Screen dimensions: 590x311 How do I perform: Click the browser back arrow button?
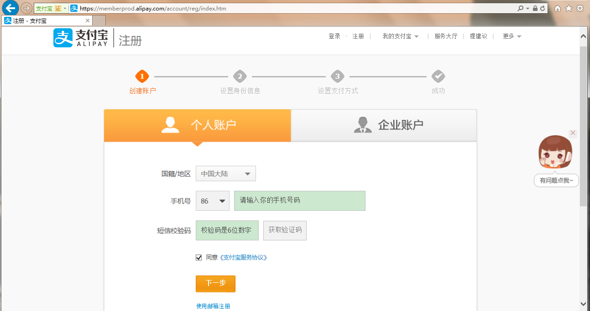pos(10,8)
